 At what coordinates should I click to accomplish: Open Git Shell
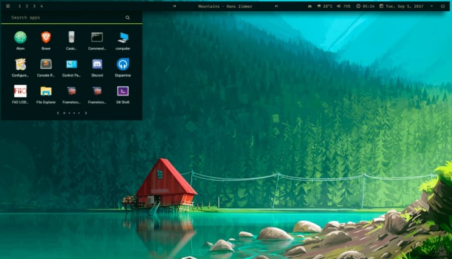(123, 91)
